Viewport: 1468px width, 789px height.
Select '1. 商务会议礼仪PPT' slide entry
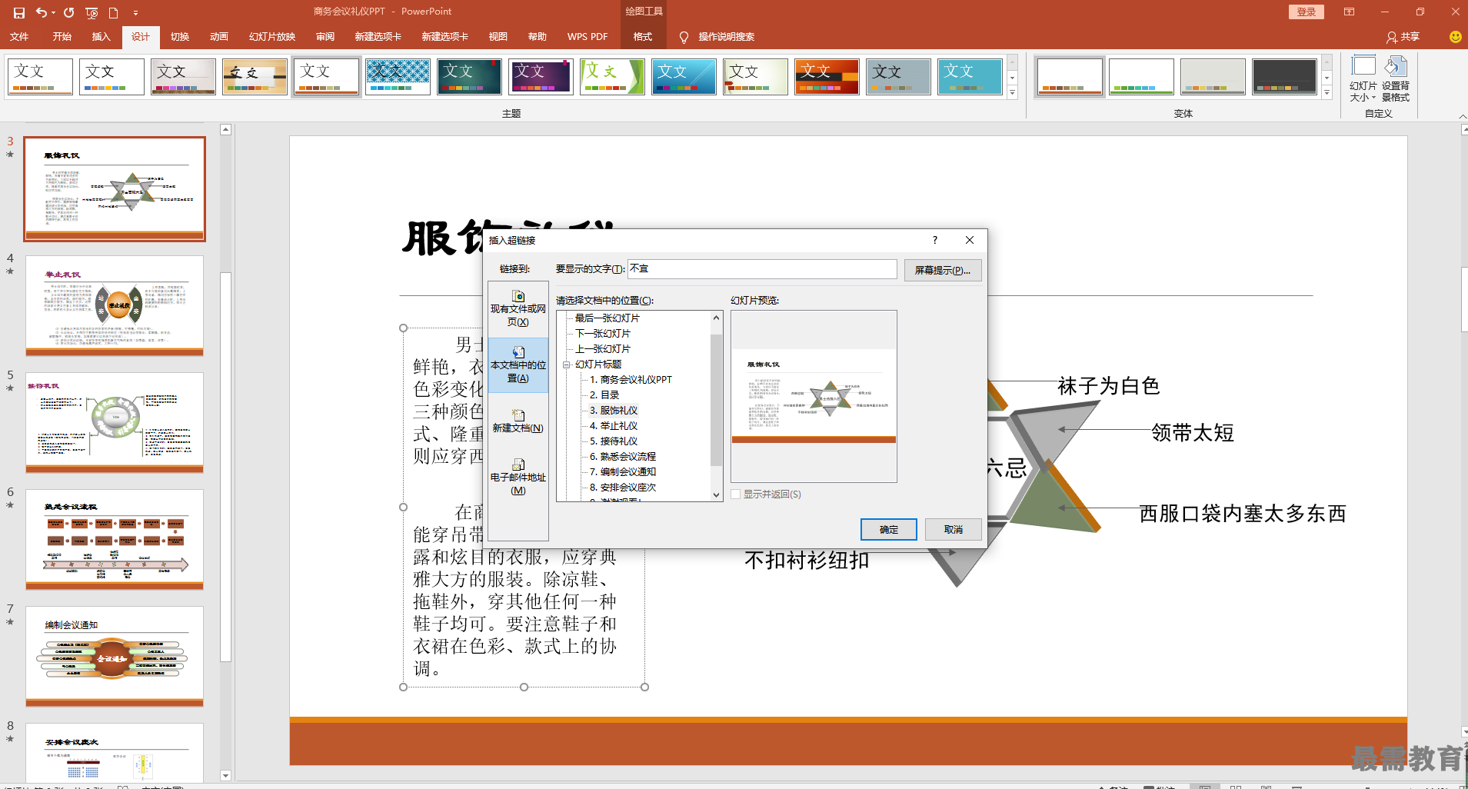(x=631, y=380)
